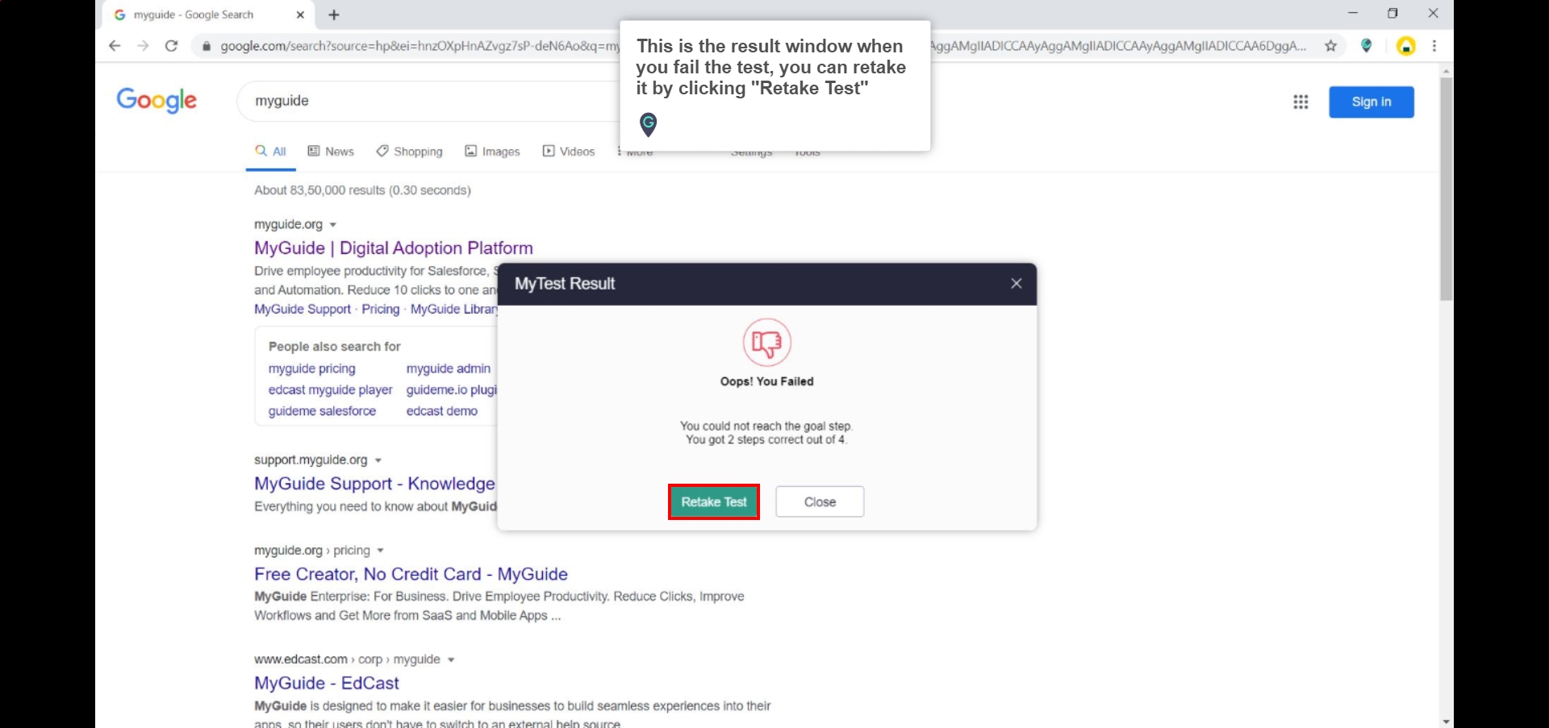Open MyGuide Support sitelink
Image resolution: width=1549 pixels, height=728 pixels.
pos(303,309)
